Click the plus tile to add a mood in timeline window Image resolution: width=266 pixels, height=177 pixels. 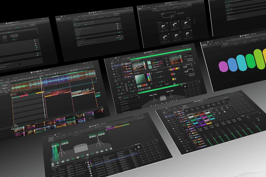pyautogui.click(x=90, y=118)
